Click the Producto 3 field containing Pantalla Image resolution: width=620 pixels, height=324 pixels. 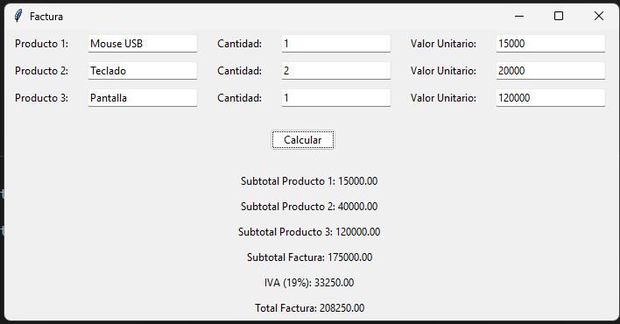click(143, 98)
